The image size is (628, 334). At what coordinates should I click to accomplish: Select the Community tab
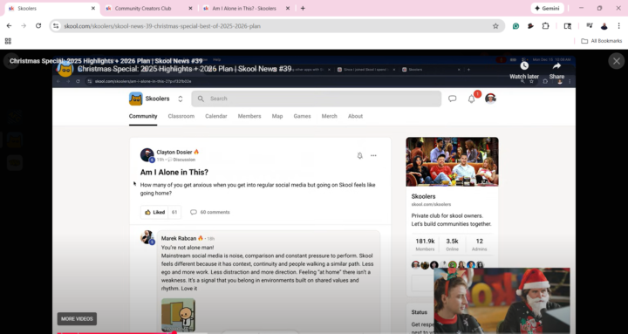(143, 116)
